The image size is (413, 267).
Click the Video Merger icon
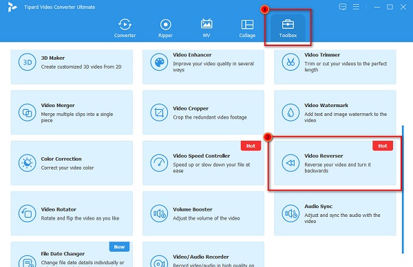tap(27, 113)
